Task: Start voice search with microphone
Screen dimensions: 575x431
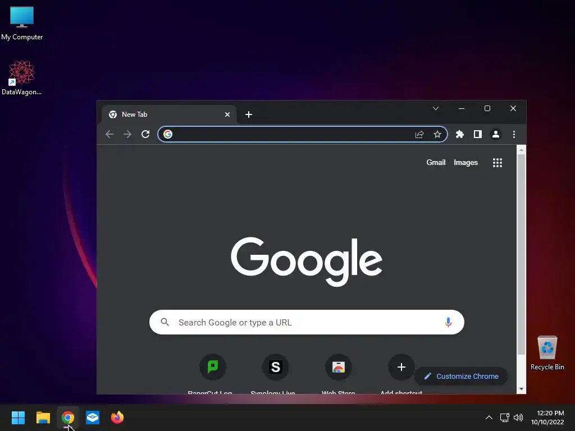Action: point(448,322)
